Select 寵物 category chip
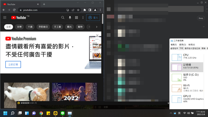The width and height of the screenshot is (208, 117). coord(80,27)
